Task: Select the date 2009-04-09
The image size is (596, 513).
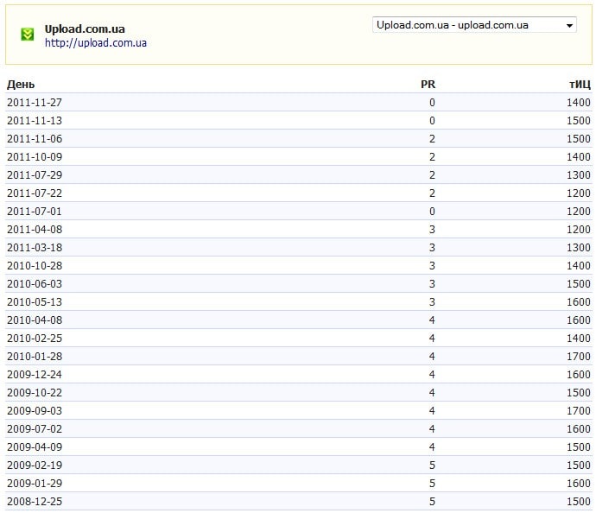Action: (35, 447)
